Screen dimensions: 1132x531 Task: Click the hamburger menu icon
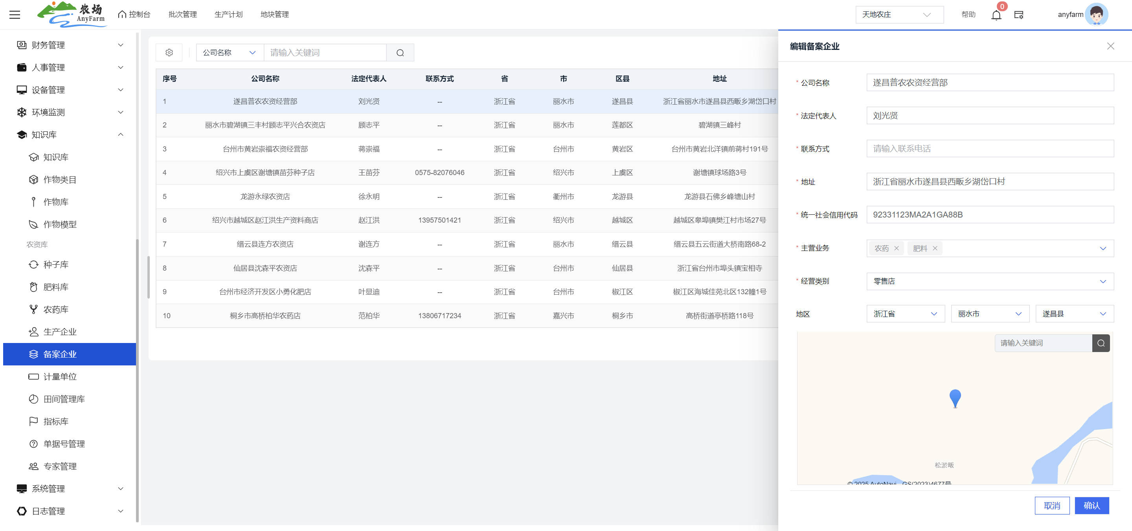(x=15, y=15)
